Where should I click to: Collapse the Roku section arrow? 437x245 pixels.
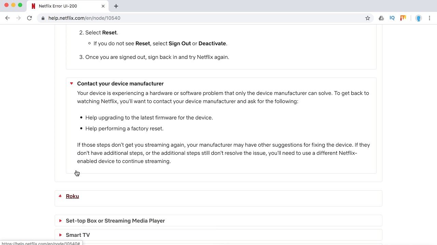pyautogui.click(x=60, y=196)
